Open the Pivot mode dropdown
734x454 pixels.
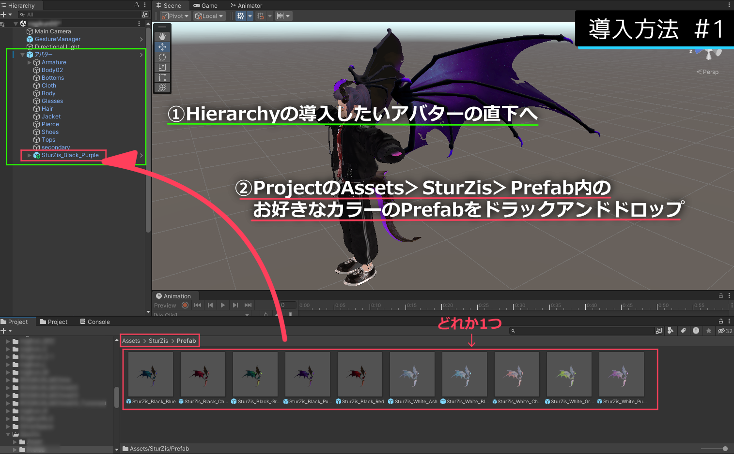[174, 15]
